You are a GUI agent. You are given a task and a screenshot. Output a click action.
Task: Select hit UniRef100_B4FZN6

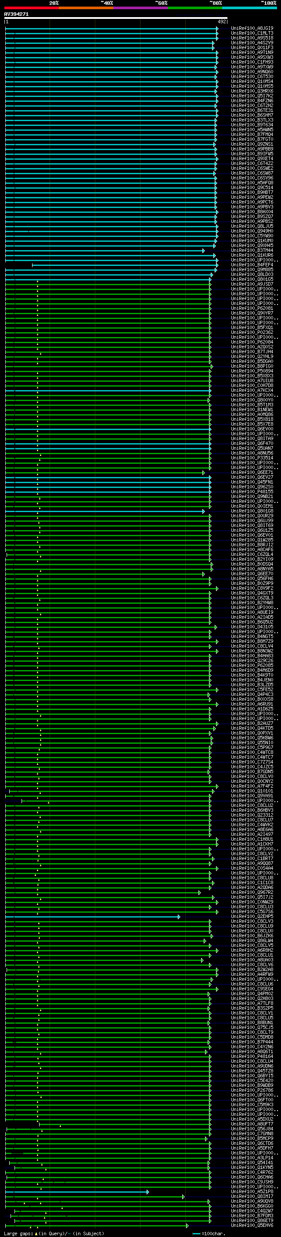252,100
